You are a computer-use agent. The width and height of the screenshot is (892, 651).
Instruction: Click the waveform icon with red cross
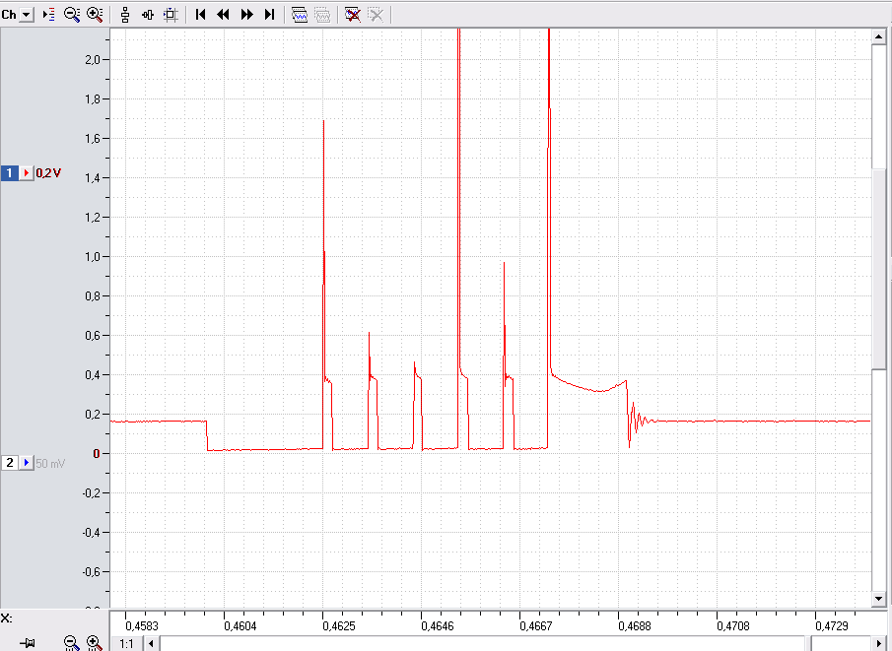click(x=353, y=15)
